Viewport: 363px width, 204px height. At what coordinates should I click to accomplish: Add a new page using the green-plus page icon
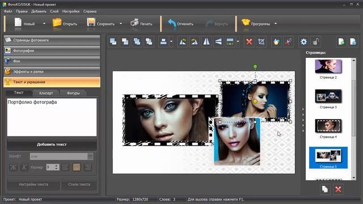341,42
